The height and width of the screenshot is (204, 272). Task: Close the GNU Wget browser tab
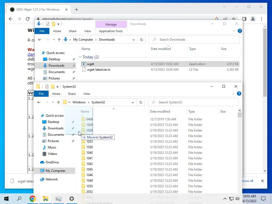66,10
